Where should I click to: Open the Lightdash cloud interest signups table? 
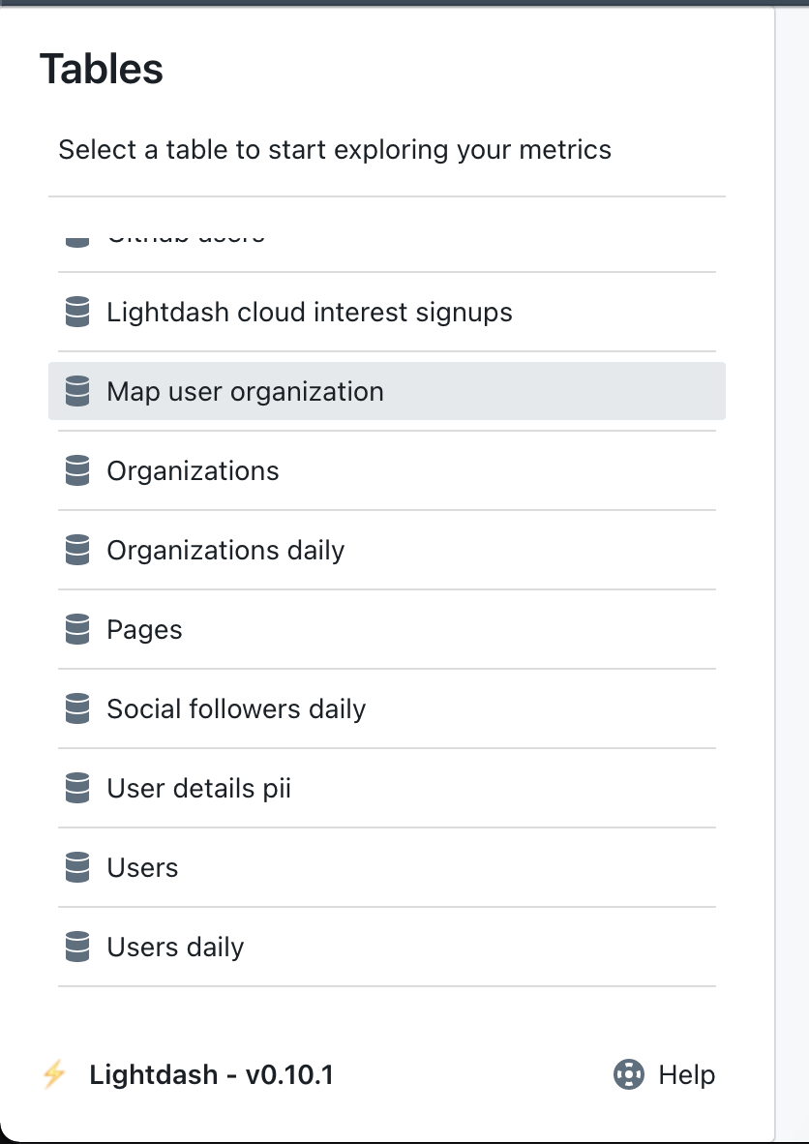pyautogui.click(x=310, y=312)
